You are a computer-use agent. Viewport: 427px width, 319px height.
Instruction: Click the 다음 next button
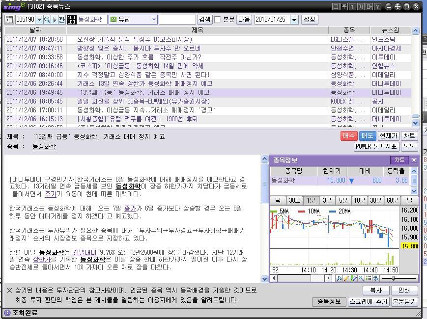(x=244, y=19)
